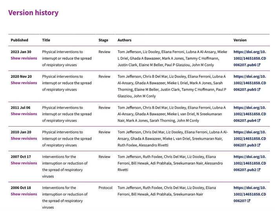275x211 pixels.
Task: Click the title in the 2023 Jan 30 row
Action: click(x=67, y=59)
